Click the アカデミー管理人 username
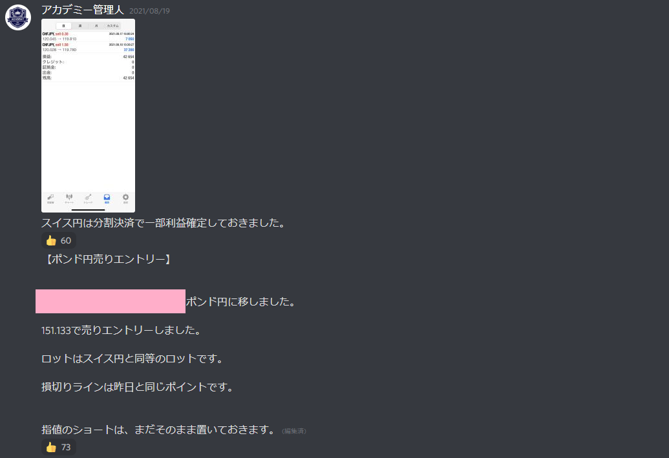 coord(82,10)
